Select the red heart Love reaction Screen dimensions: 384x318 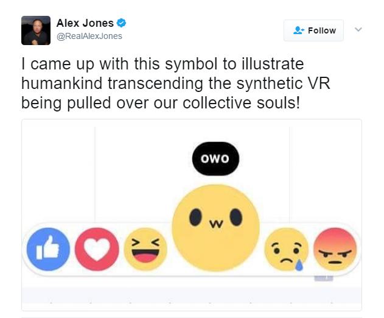coord(97,249)
